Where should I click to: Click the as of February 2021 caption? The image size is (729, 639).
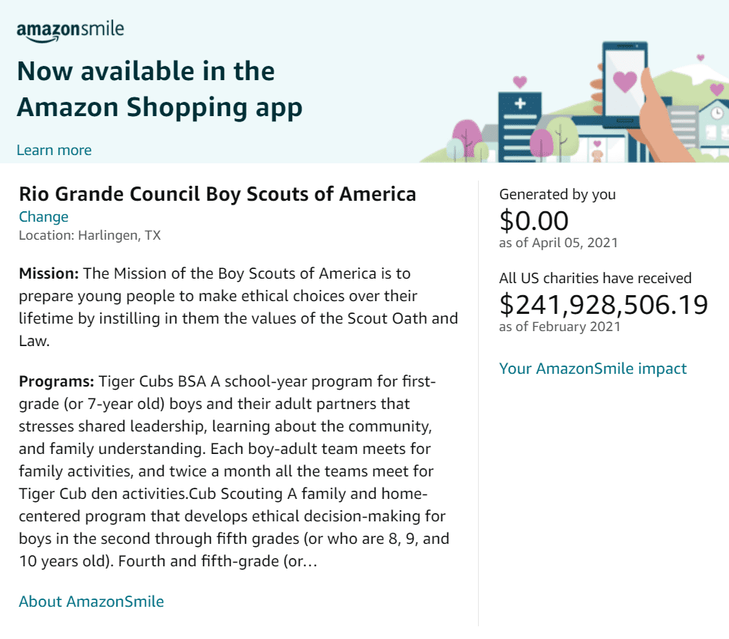pos(560,327)
